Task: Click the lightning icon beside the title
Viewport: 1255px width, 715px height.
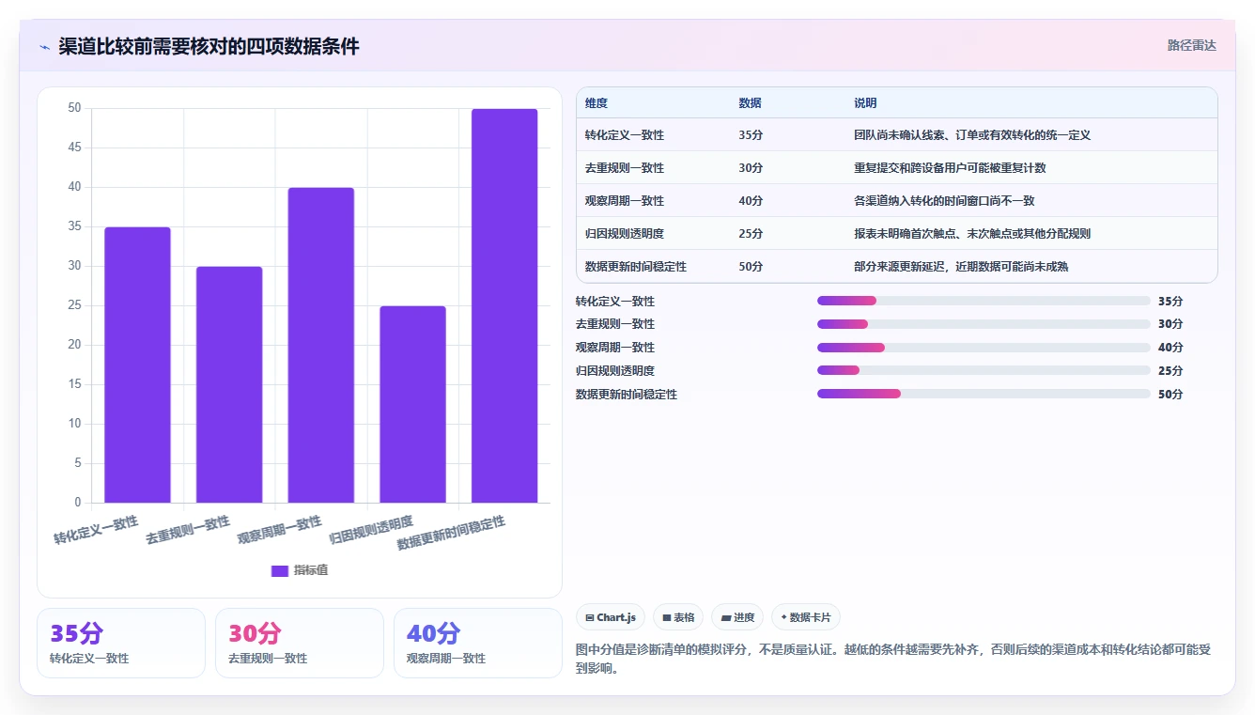Action: 45,47
